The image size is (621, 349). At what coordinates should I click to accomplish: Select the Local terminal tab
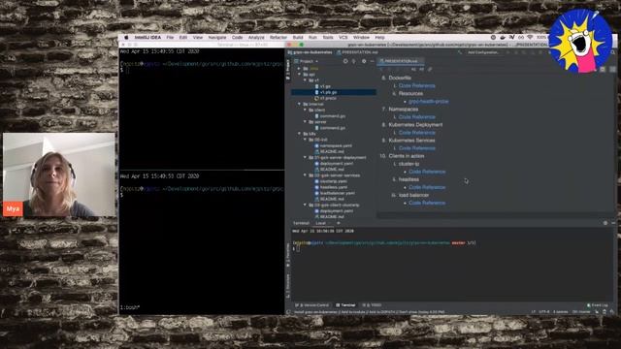321,223
